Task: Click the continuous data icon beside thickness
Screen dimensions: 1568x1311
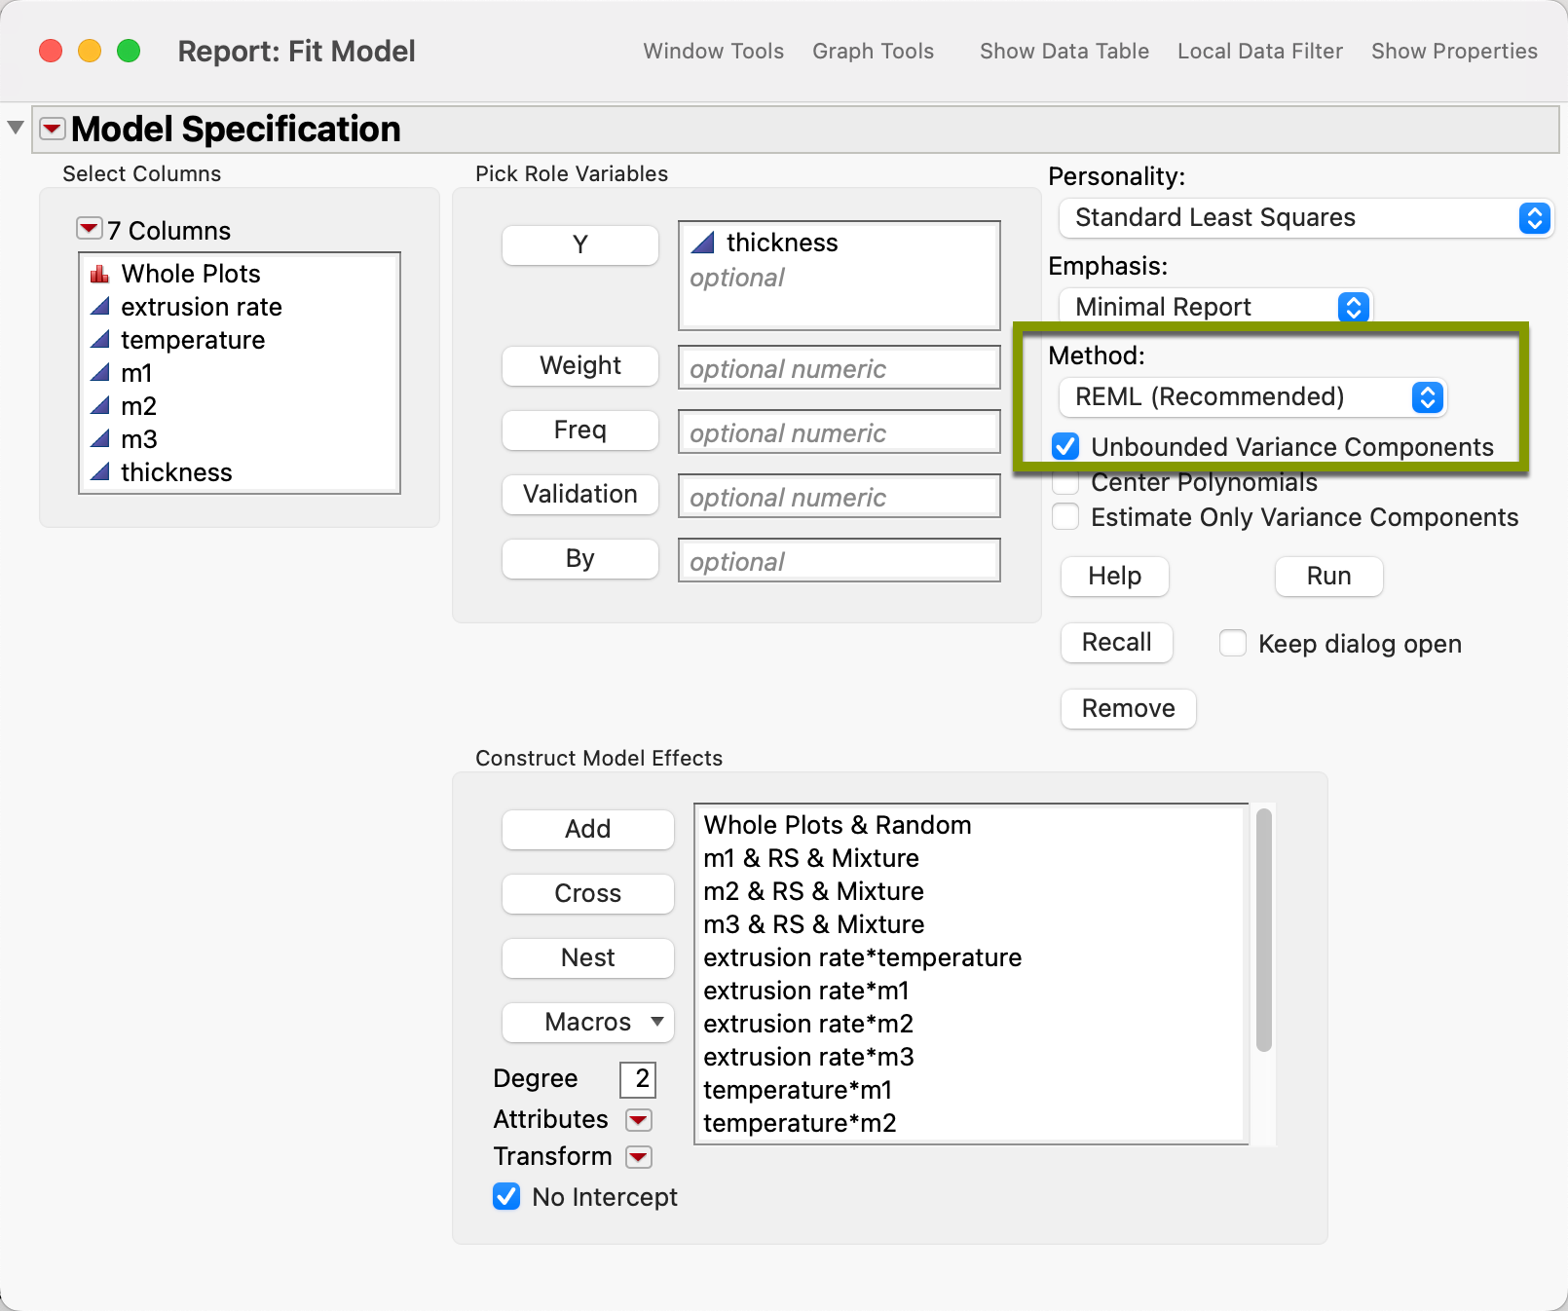Action: tap(100, 472)
